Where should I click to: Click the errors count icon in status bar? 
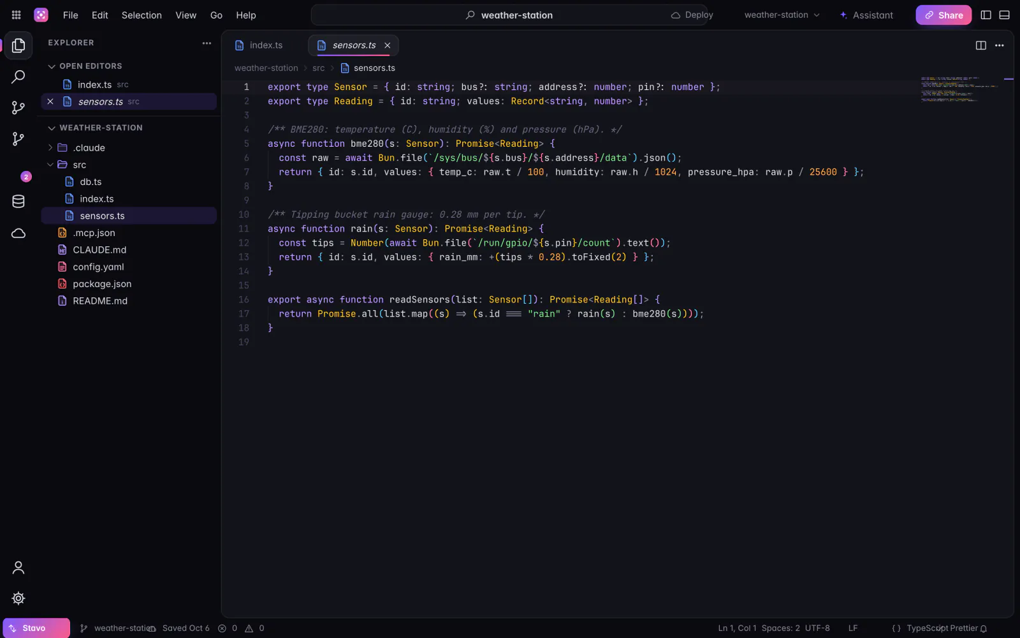pos(222,628)
